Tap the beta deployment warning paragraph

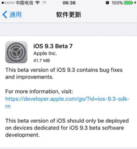click(x=67, y=128)
